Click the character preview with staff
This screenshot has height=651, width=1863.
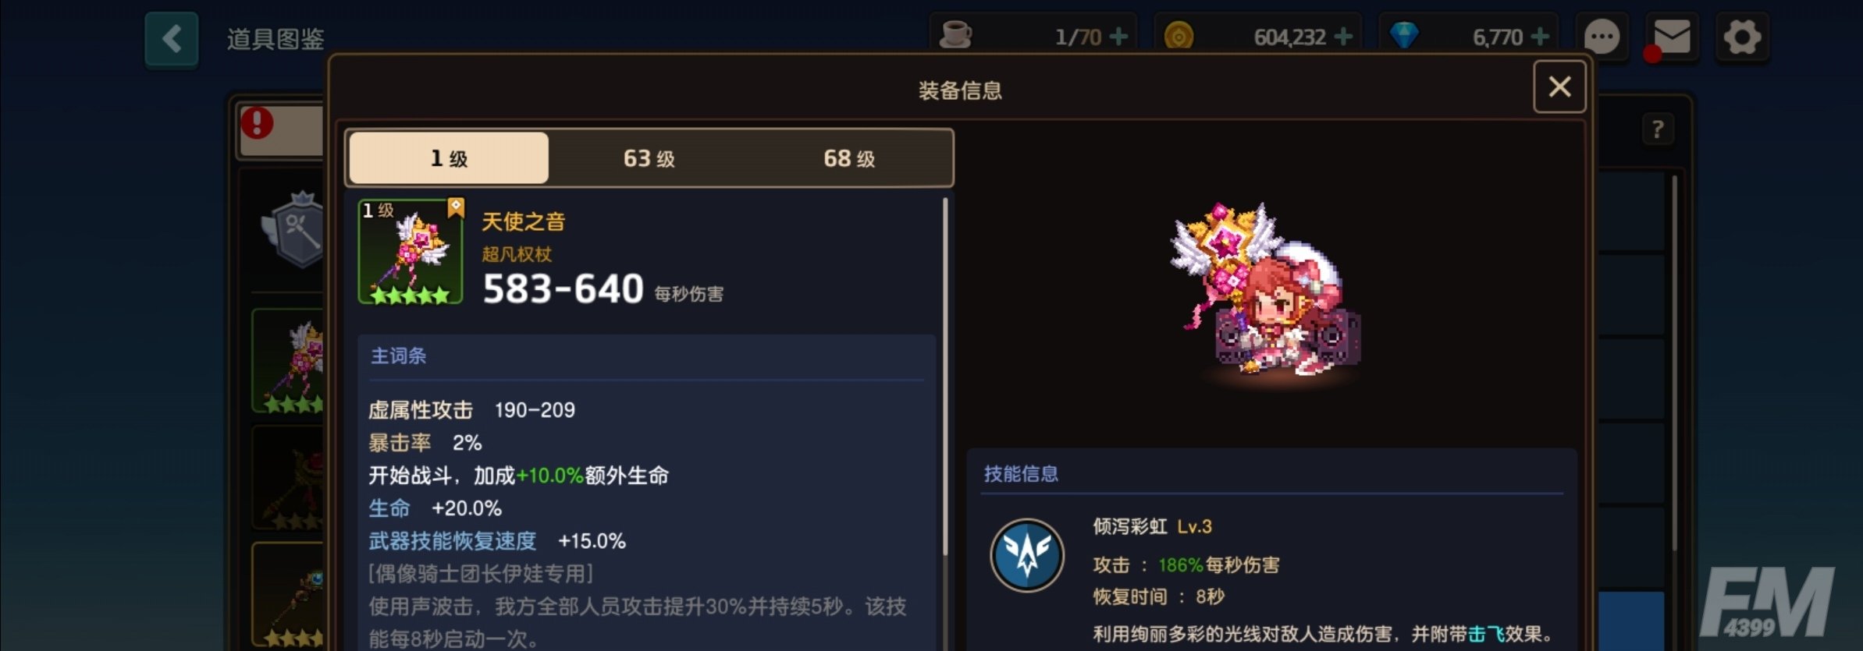(1264, 292)
